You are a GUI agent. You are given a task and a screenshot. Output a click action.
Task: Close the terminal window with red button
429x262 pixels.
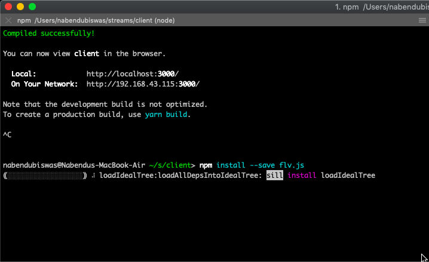8,7
